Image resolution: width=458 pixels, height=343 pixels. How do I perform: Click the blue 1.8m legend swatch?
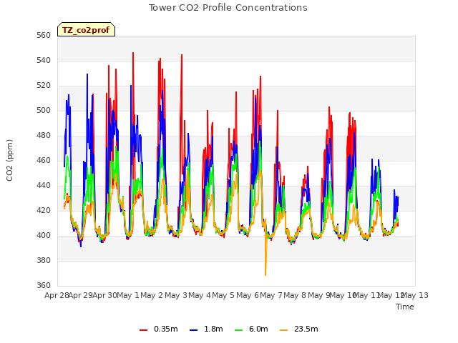tap(194, 330)
